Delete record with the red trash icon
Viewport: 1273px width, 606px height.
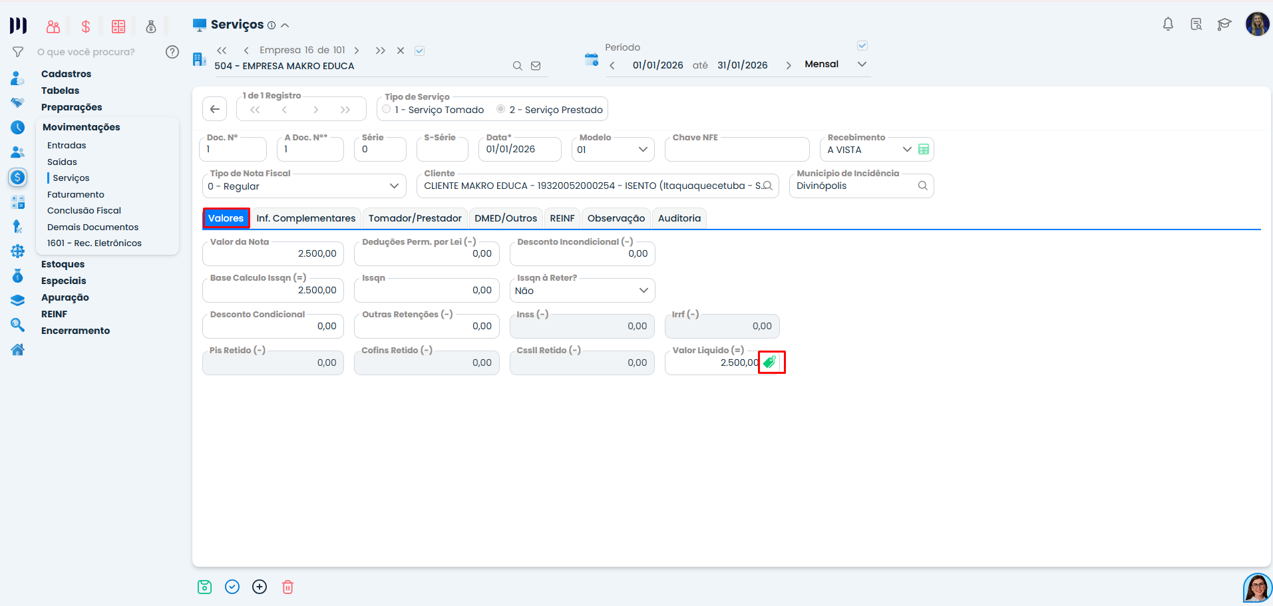(x=287, y=587)
